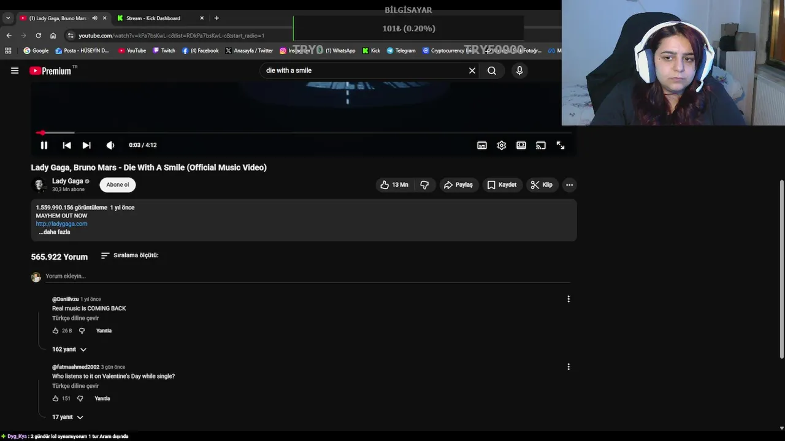Reply to @Daniilvzu comment via Yanıtla

(x=104, y=331)
